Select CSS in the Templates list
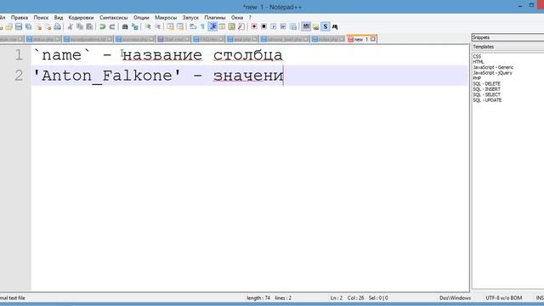Image resolution: width=544 pixels, height=306 pixels. tap(477, 56)
